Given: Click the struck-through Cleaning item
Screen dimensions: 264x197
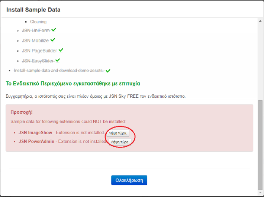Looking at the screenshot, I should click(38, 22).
